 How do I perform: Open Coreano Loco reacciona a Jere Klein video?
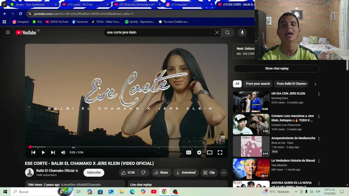(x=251, y=124)
